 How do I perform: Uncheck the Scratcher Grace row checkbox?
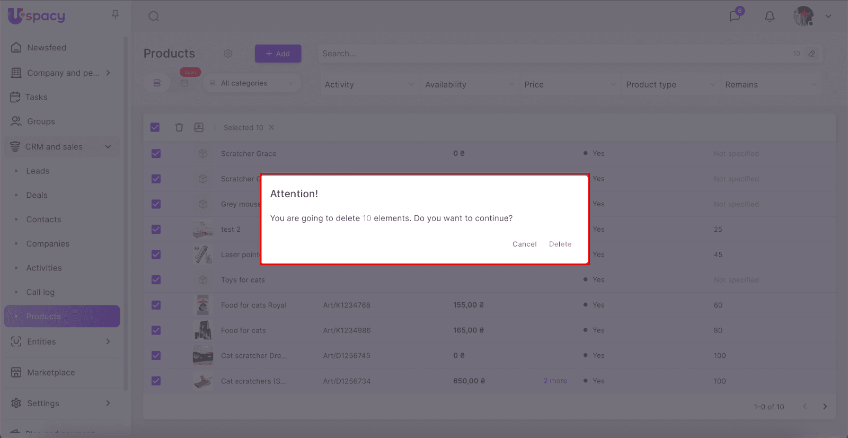(x=156, y=154)
